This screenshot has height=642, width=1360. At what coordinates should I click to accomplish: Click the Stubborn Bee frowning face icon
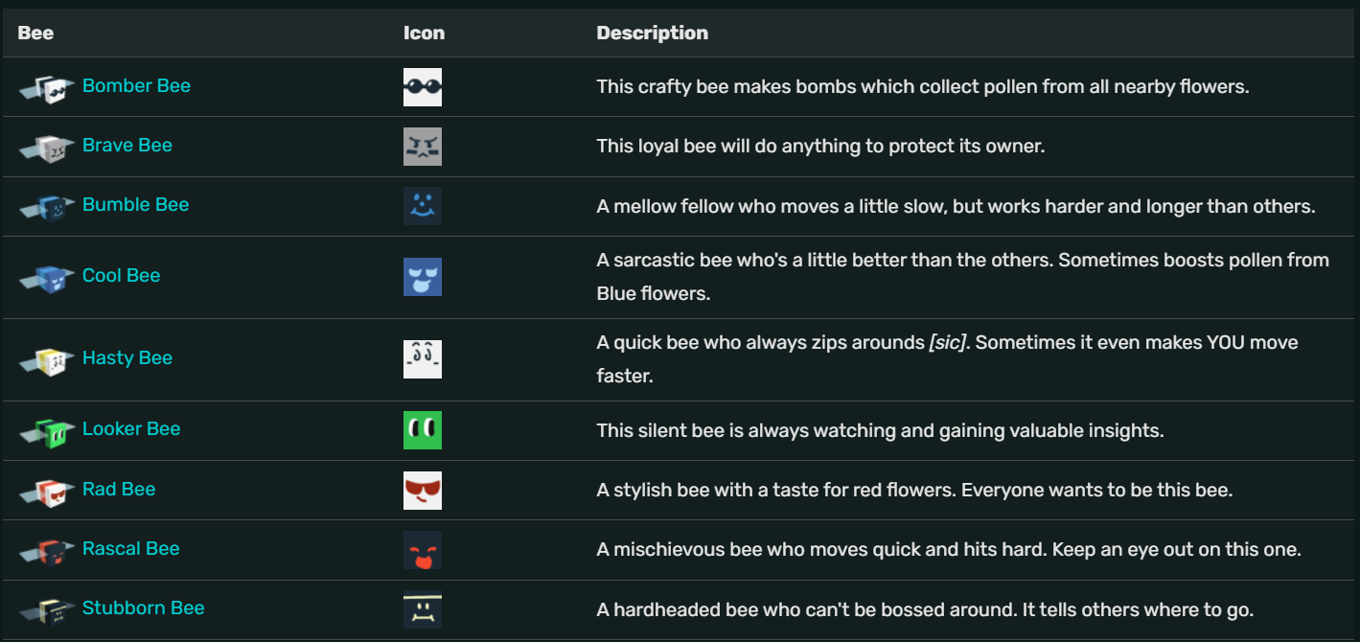point(423,608)
